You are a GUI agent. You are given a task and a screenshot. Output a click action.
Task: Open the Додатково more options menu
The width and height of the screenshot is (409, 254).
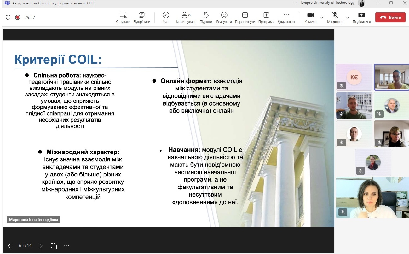coord(286,15)
